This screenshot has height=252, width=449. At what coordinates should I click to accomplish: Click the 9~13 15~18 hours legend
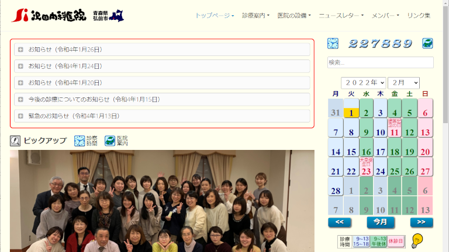tap(361, 242)
